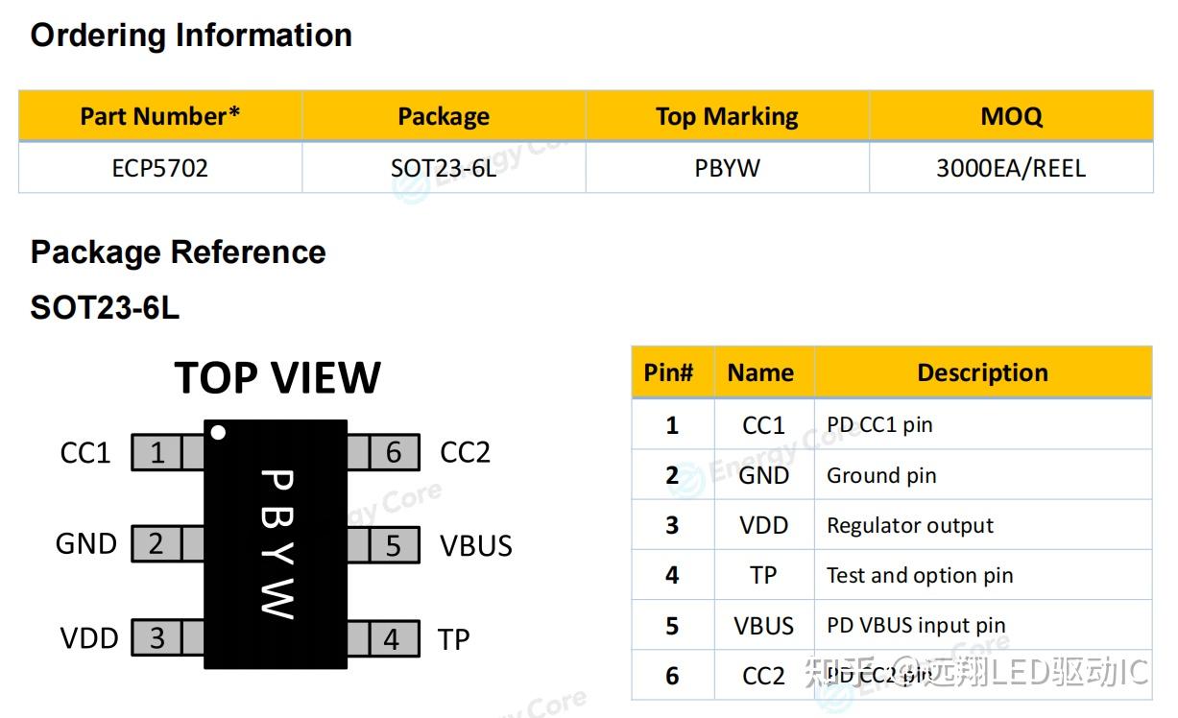Click the 3000EA/REEL MOQ cell
The height and width of the screenshot is (718, 1178).
click(x=1011, y=168)
